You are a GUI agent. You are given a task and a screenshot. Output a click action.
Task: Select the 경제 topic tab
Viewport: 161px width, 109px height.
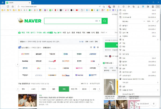(x=64, y=89)
